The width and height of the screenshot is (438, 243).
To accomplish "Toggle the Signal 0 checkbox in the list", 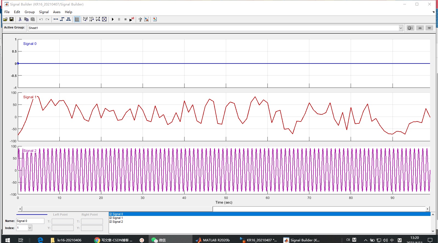I will 111,214.
